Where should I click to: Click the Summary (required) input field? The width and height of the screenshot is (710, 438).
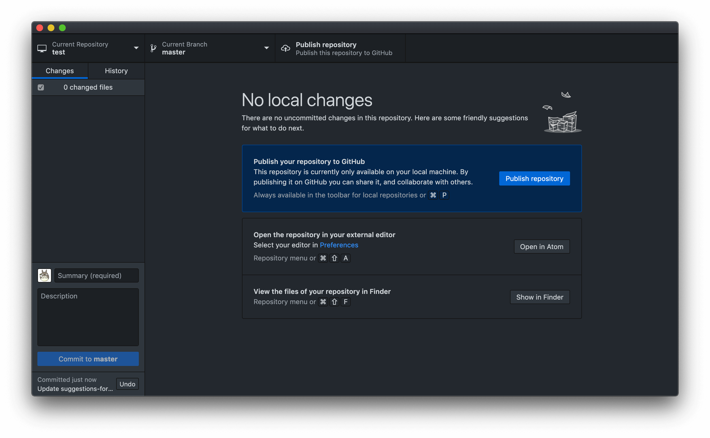(x=97, y=275)
